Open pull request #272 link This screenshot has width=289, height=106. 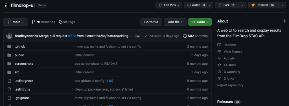pos(72,36)
